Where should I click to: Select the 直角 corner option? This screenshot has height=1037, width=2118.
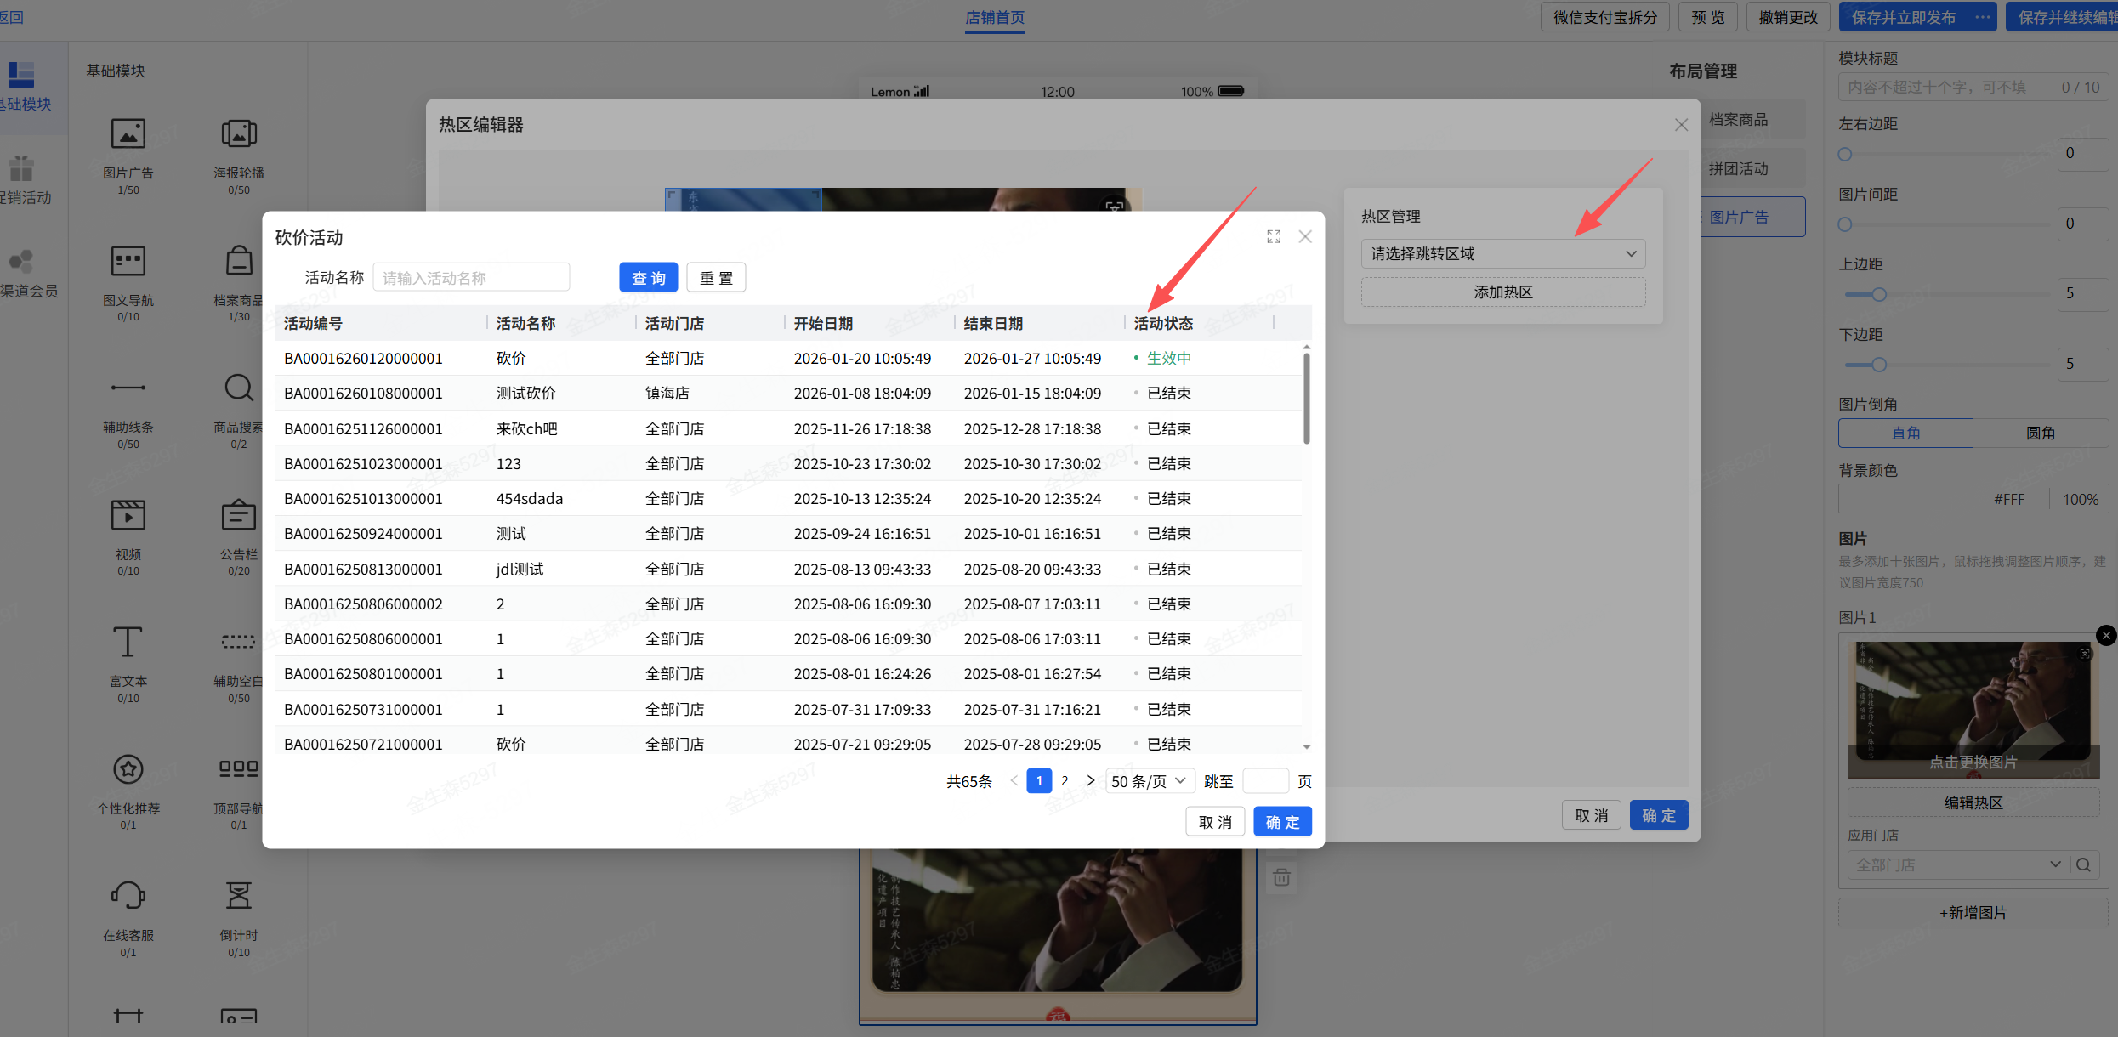1905,433
